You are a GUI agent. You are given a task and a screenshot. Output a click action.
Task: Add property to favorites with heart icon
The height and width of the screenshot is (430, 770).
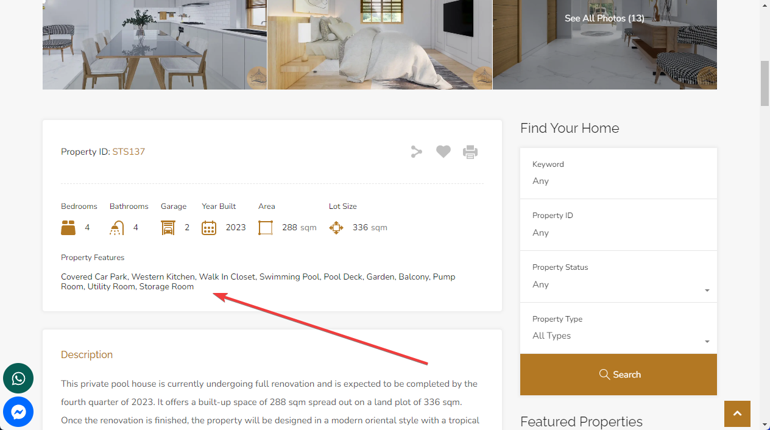(x=443, y=152)
